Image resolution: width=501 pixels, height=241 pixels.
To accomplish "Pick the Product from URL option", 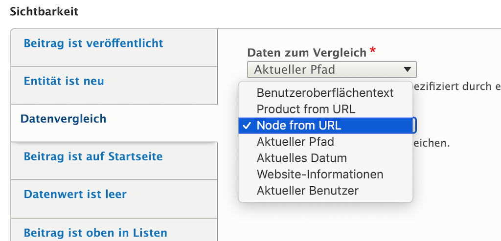I will point(306,109).
